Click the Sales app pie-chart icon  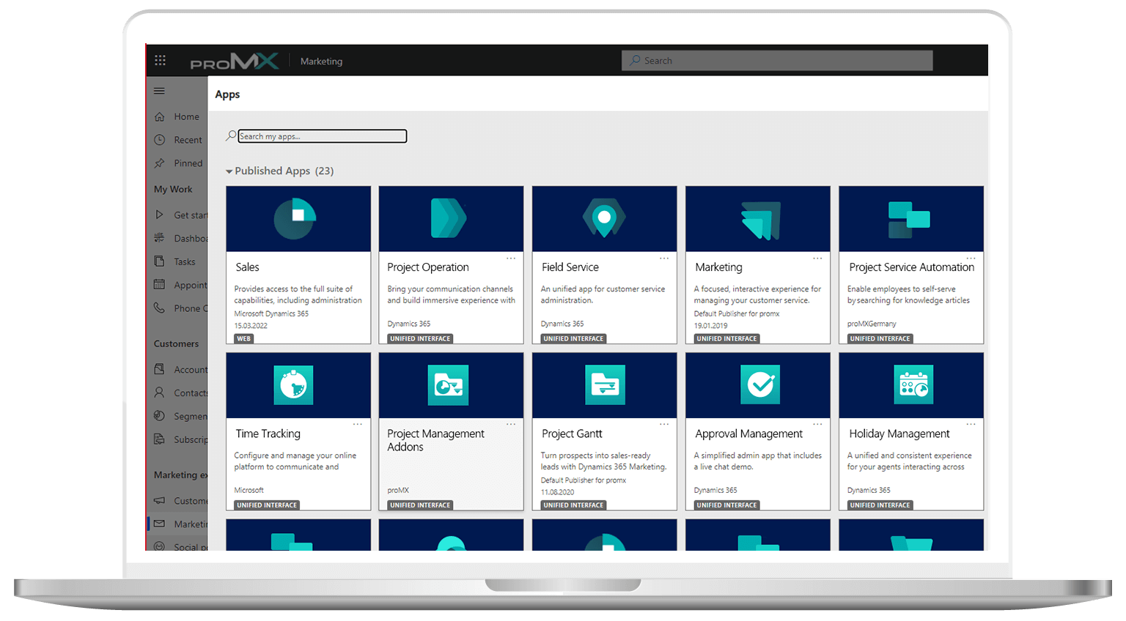295,218
